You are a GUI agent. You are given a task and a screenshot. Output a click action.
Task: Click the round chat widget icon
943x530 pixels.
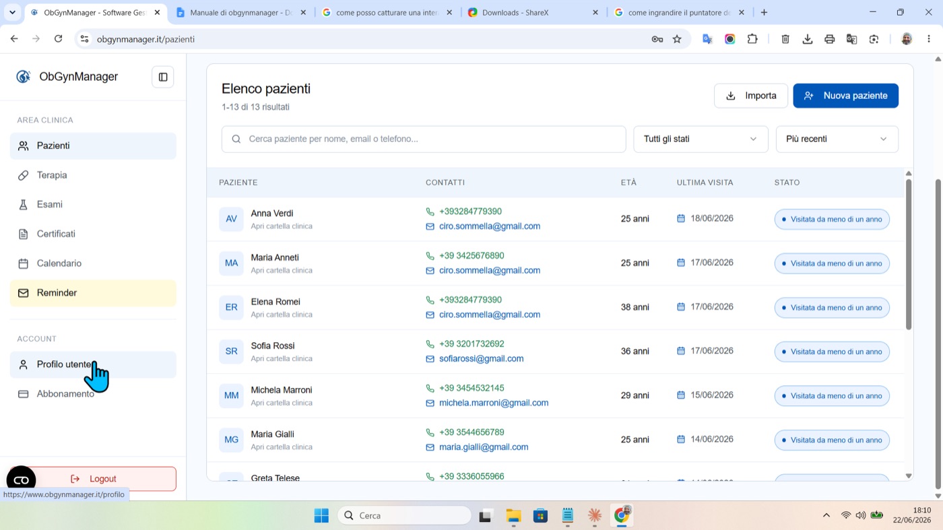(x=21, y=480)
